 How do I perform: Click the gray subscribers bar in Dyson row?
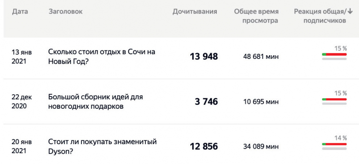(x=334, y=149)
